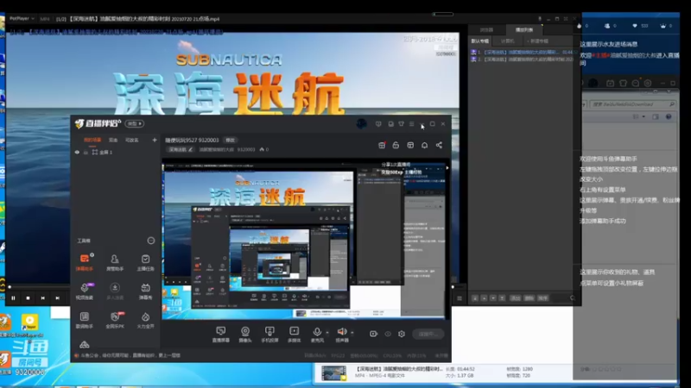Open the mode switch pill beside the 直播伴侣 logo
The image size is (691, 388).
coord(135,123)
